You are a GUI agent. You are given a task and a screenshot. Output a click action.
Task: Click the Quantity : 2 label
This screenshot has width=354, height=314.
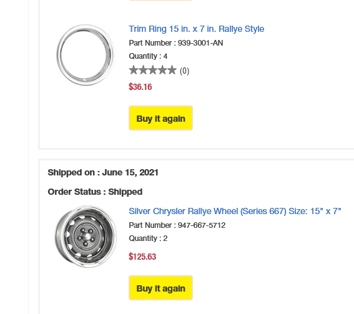pos(148,238)
